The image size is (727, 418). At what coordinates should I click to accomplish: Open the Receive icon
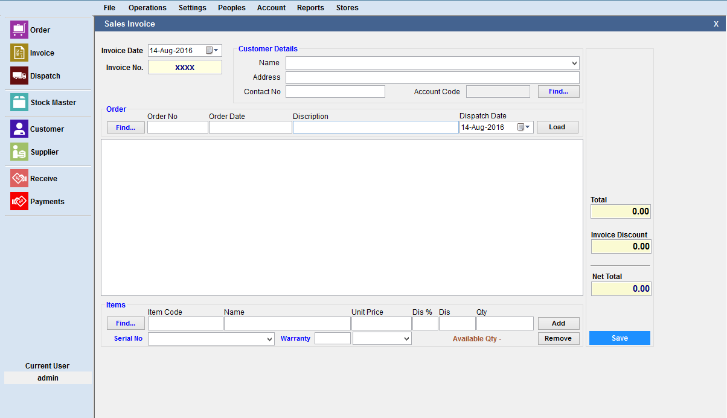coord(19,178)
